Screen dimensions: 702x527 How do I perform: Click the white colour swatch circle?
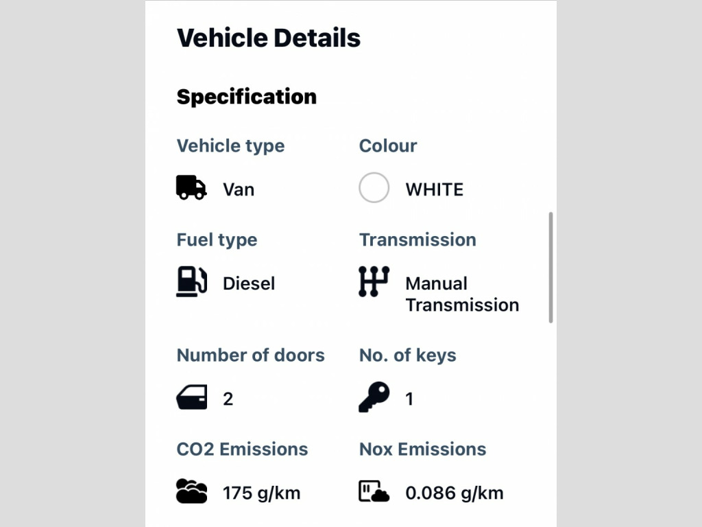374,188
